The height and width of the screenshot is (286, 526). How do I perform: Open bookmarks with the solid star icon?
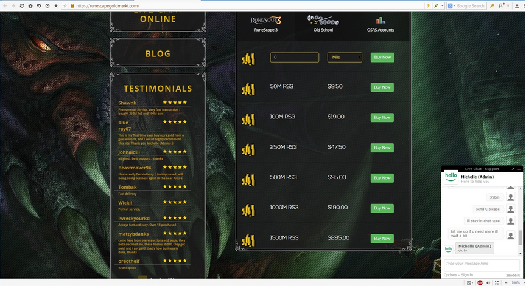56,5
